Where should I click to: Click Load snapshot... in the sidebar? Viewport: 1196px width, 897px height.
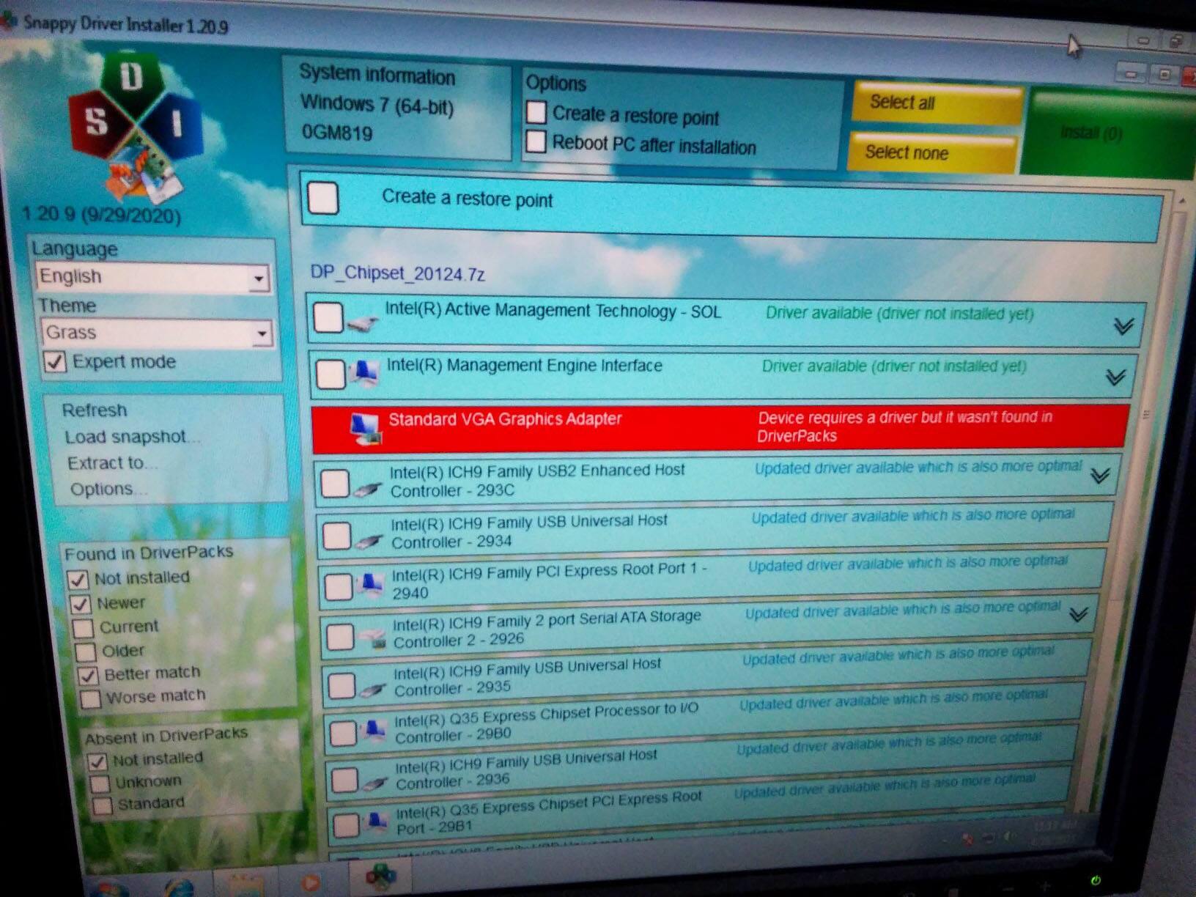[x=133, y=438]
